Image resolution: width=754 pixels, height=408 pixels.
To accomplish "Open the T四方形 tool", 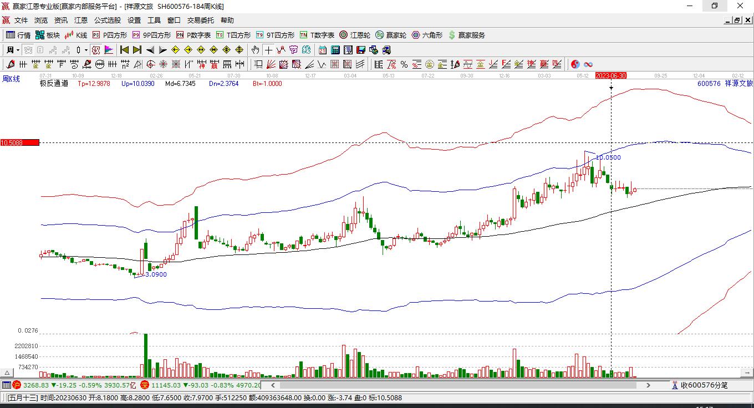I will pos(233,35).
